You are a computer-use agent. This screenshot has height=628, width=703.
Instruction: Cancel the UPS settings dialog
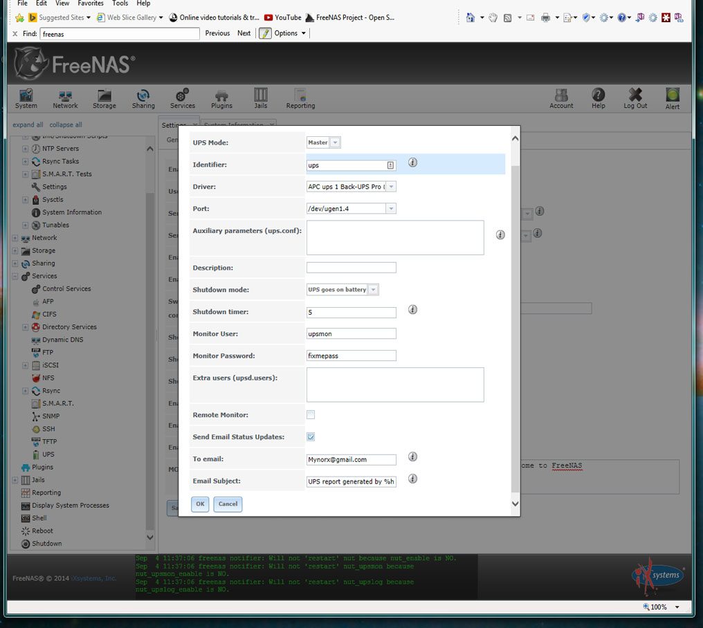[228, 504]
